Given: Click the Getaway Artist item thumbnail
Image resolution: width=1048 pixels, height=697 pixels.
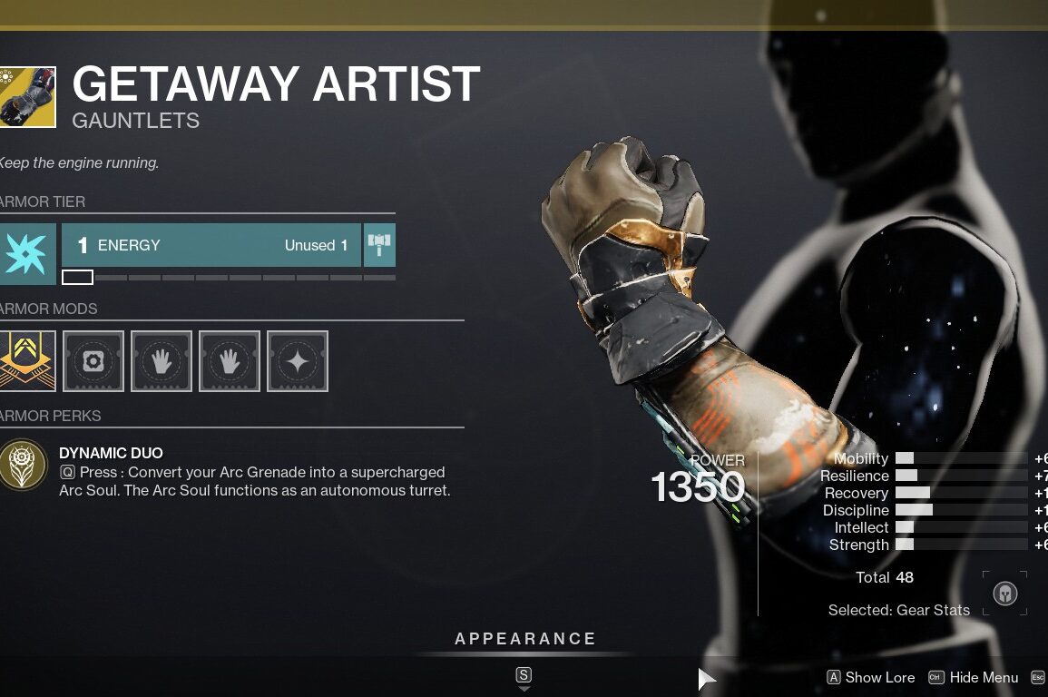Looking at the screenshot, I should click(27, 97).
